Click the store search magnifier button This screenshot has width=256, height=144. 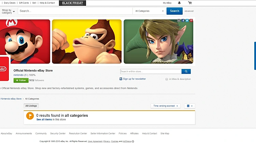tap(186, 71)
